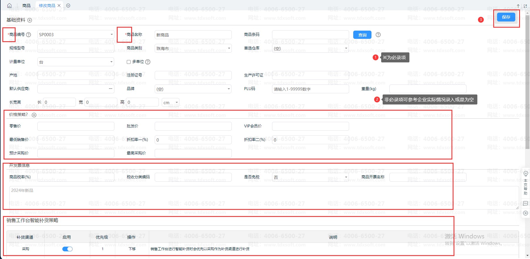The height and width of the screenshot is (259, 530).
Task: Toggle the 采购 replenishment channel switch
Action: tap(67, 249)
